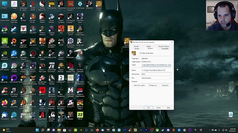Show hidden system tray icons

coord(210,130)
